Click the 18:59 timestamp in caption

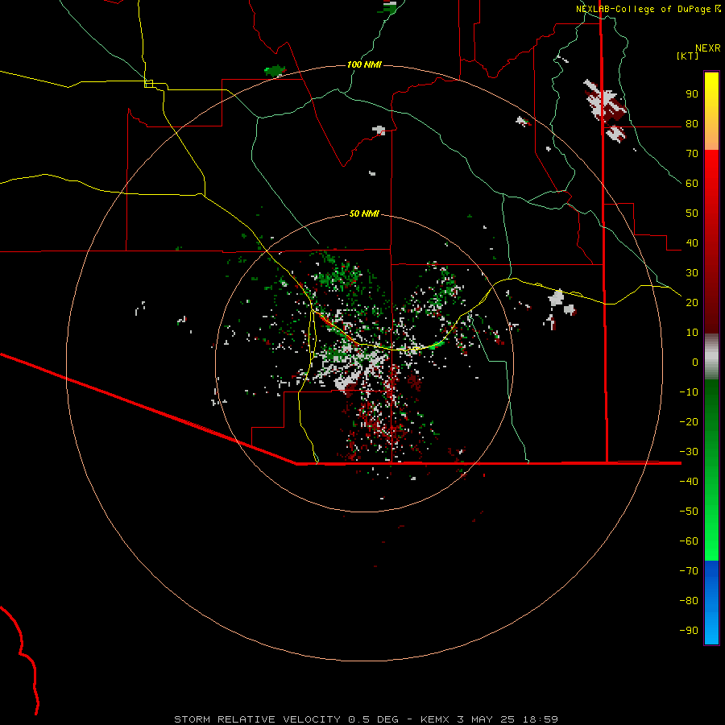point(540,719)
